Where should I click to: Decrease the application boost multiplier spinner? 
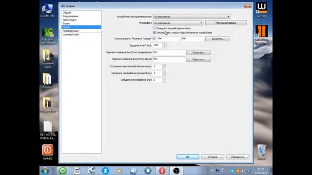coord(164,68)
